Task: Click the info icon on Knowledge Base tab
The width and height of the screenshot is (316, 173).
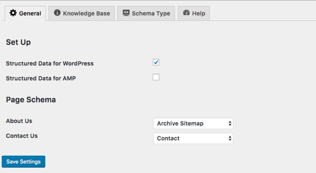Action: tap(57, 13)
